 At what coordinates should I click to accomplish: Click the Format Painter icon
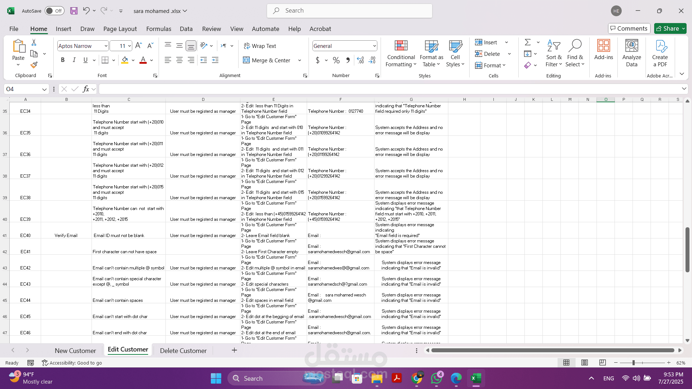(34, 65)
